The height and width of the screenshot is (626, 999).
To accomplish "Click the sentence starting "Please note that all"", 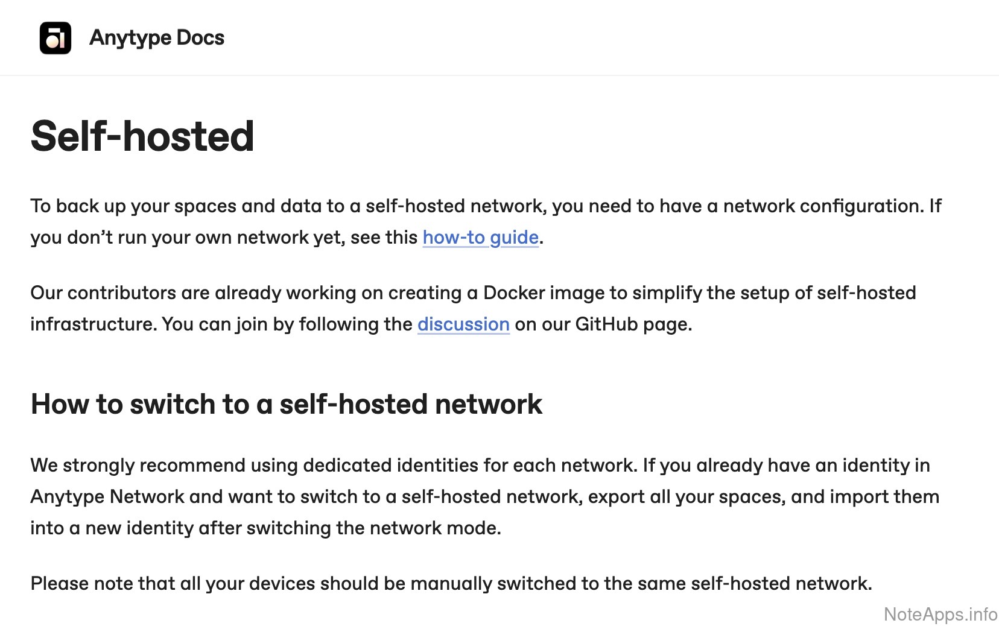I will point(451,584).
